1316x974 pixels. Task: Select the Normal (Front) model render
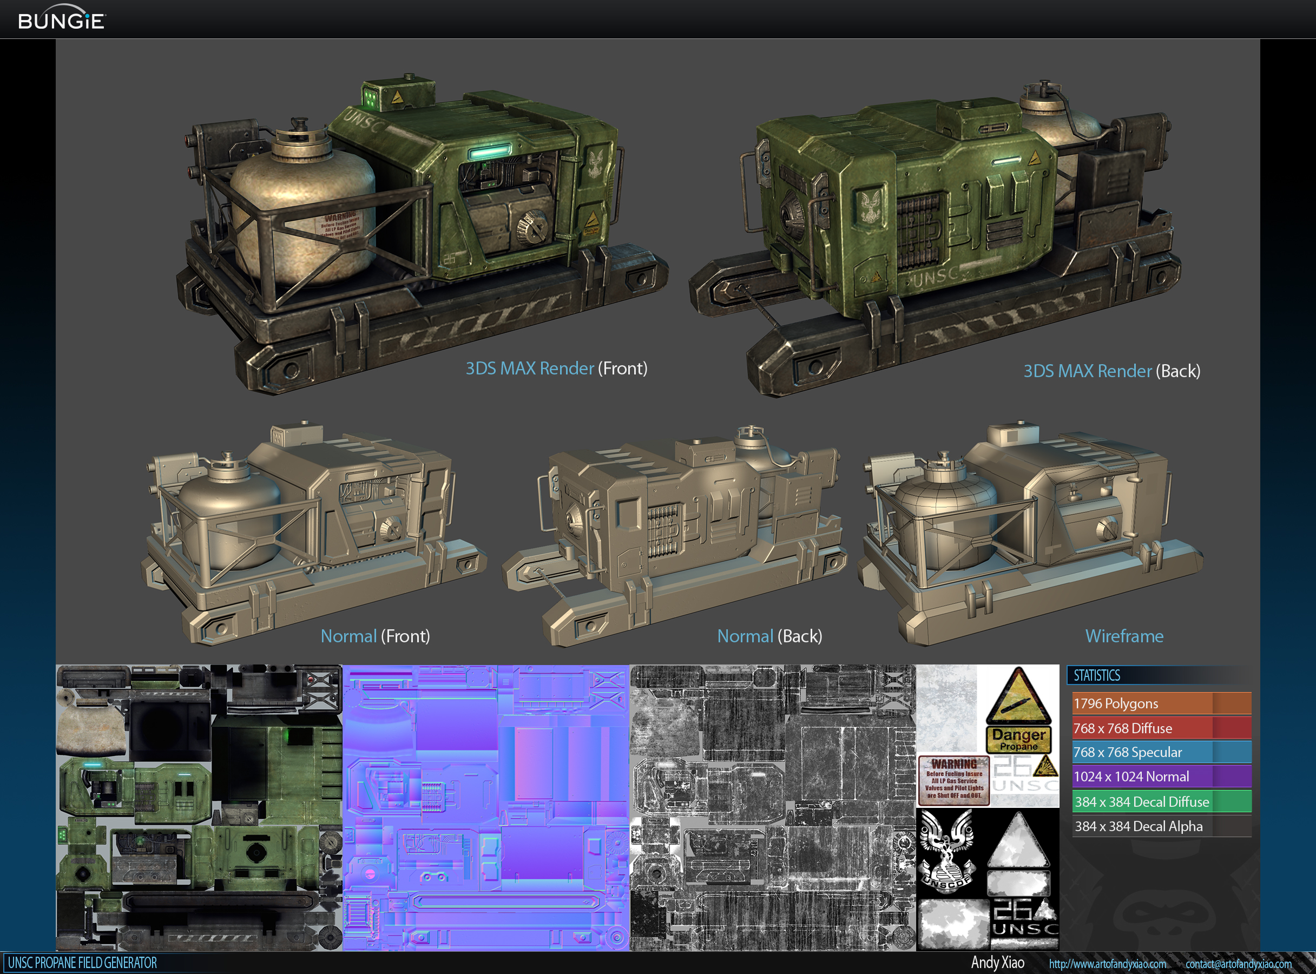[x=314, y=532]
